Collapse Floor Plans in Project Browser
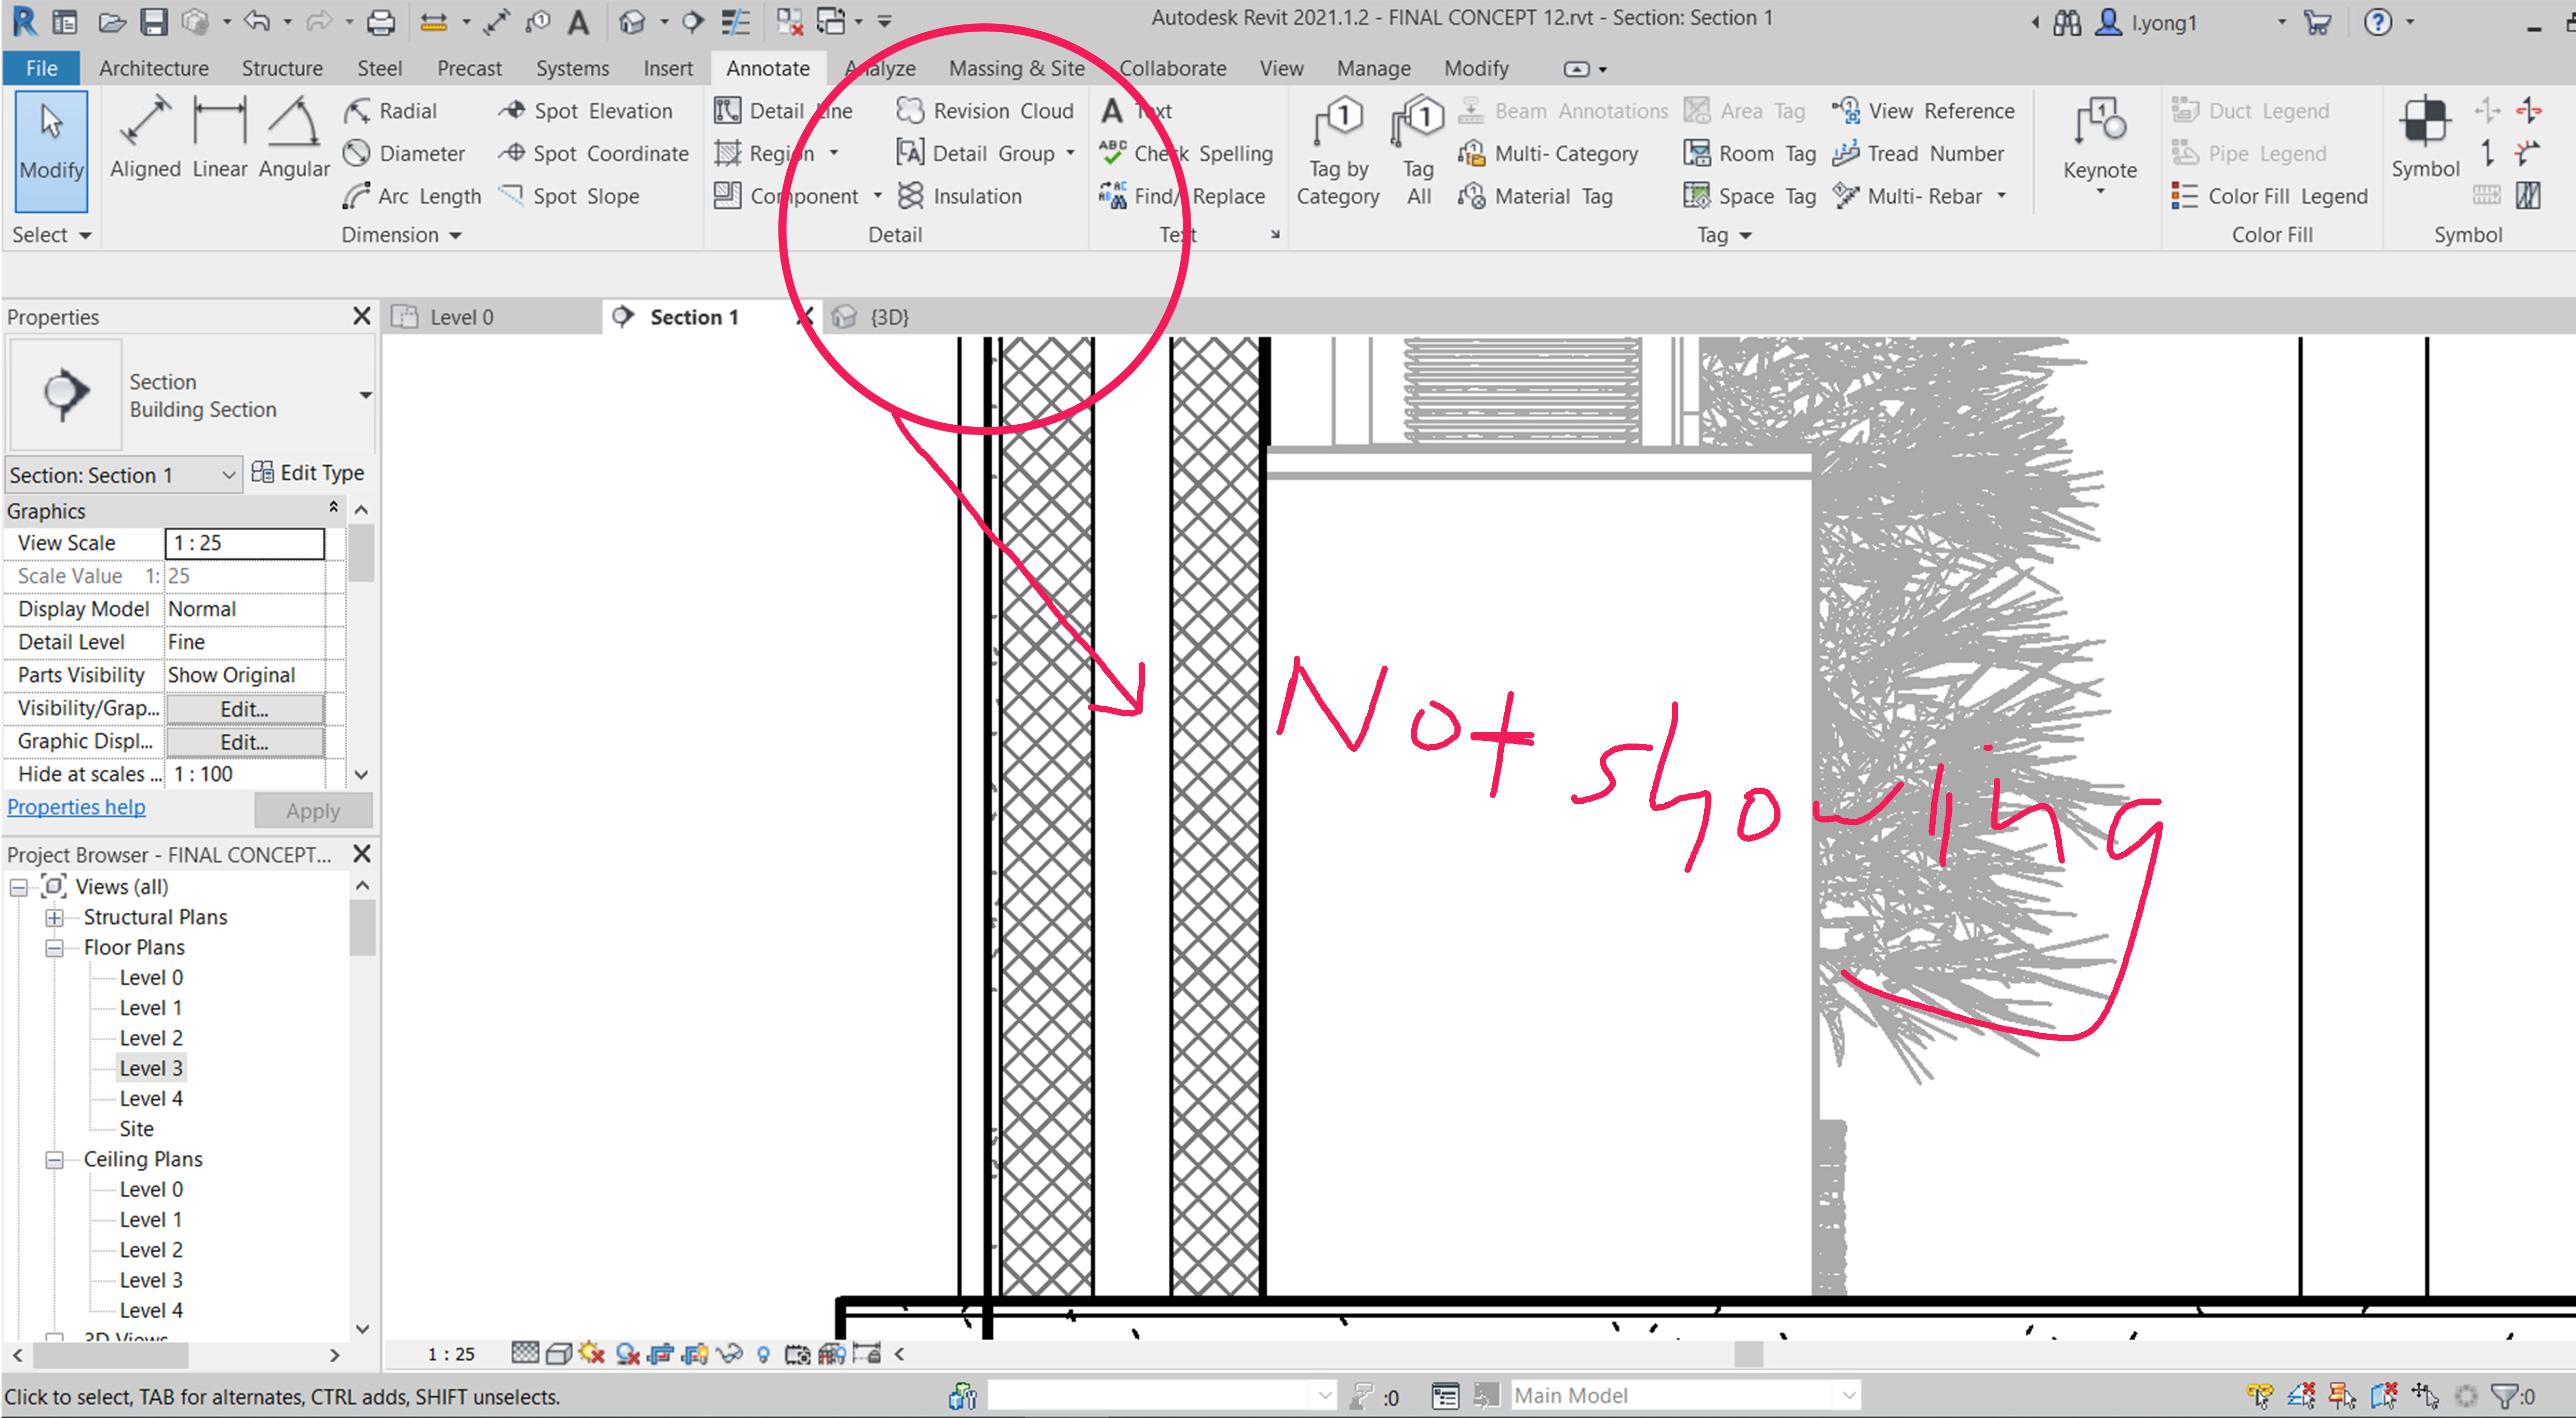This screenshot has width=2576, height=1418. coord(54,948)
